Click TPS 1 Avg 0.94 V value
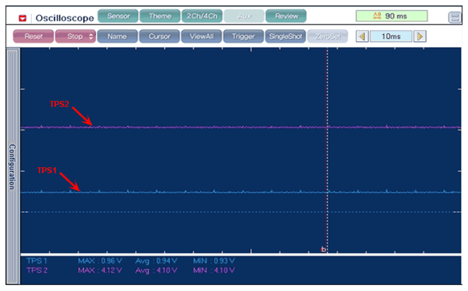Image resolution: width=468 pixels, height=291 pixels. coord(157,261)
